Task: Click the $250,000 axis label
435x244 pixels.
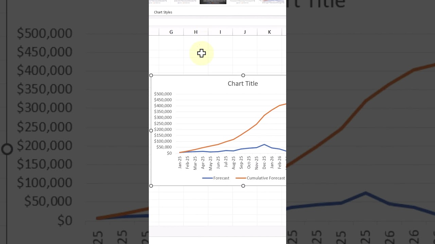Action: pyautogui.click(x=163, y=124)
